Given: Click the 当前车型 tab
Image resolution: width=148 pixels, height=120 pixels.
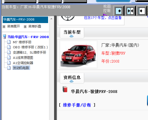Looking at the screenshot, I should (72, 33).
